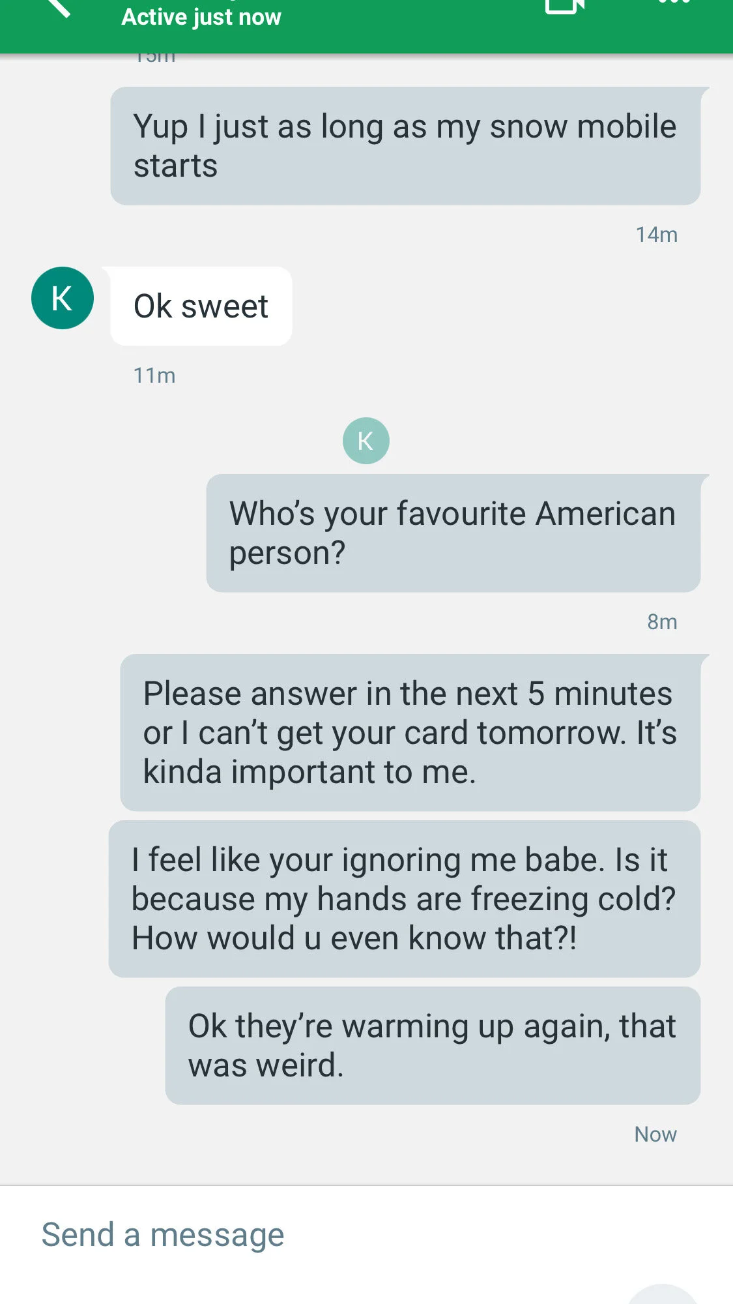
Task: Tap the dark green K contact avatar
Action: 63,298
